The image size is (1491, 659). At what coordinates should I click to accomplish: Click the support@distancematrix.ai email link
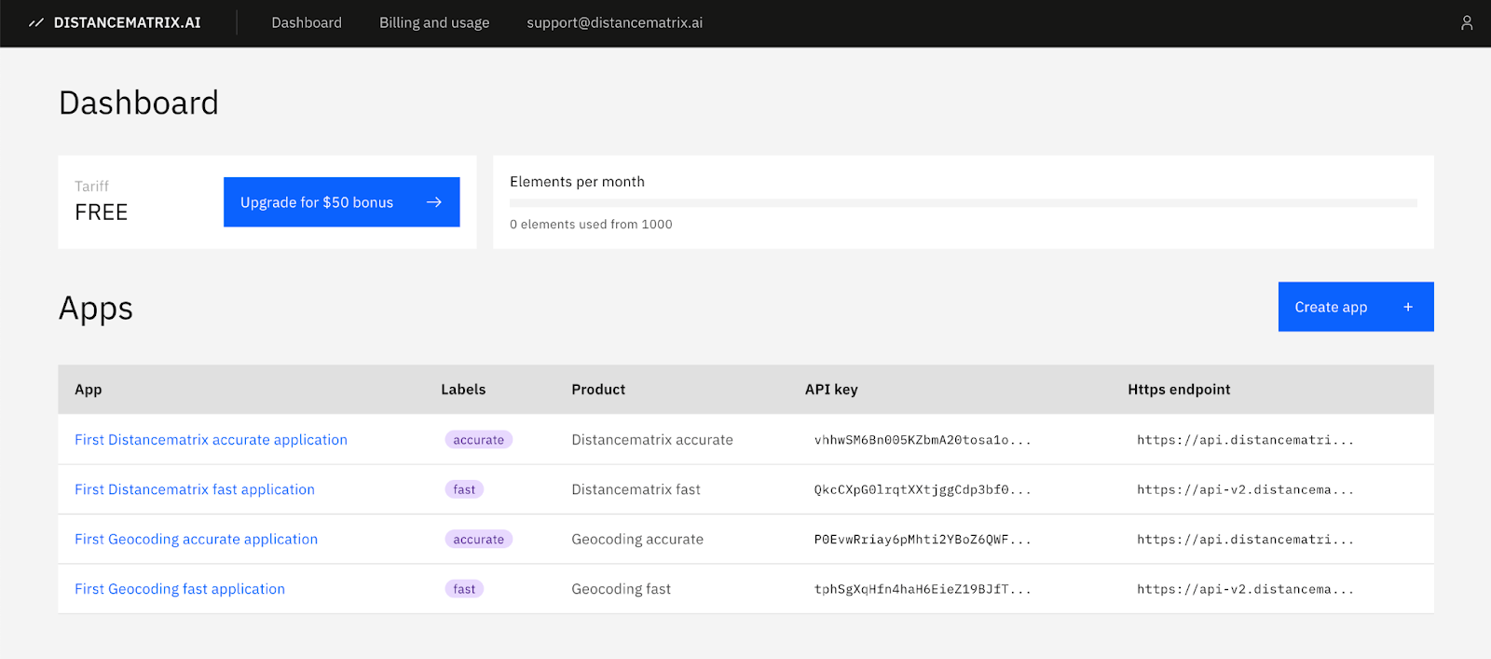coord(614,22)
